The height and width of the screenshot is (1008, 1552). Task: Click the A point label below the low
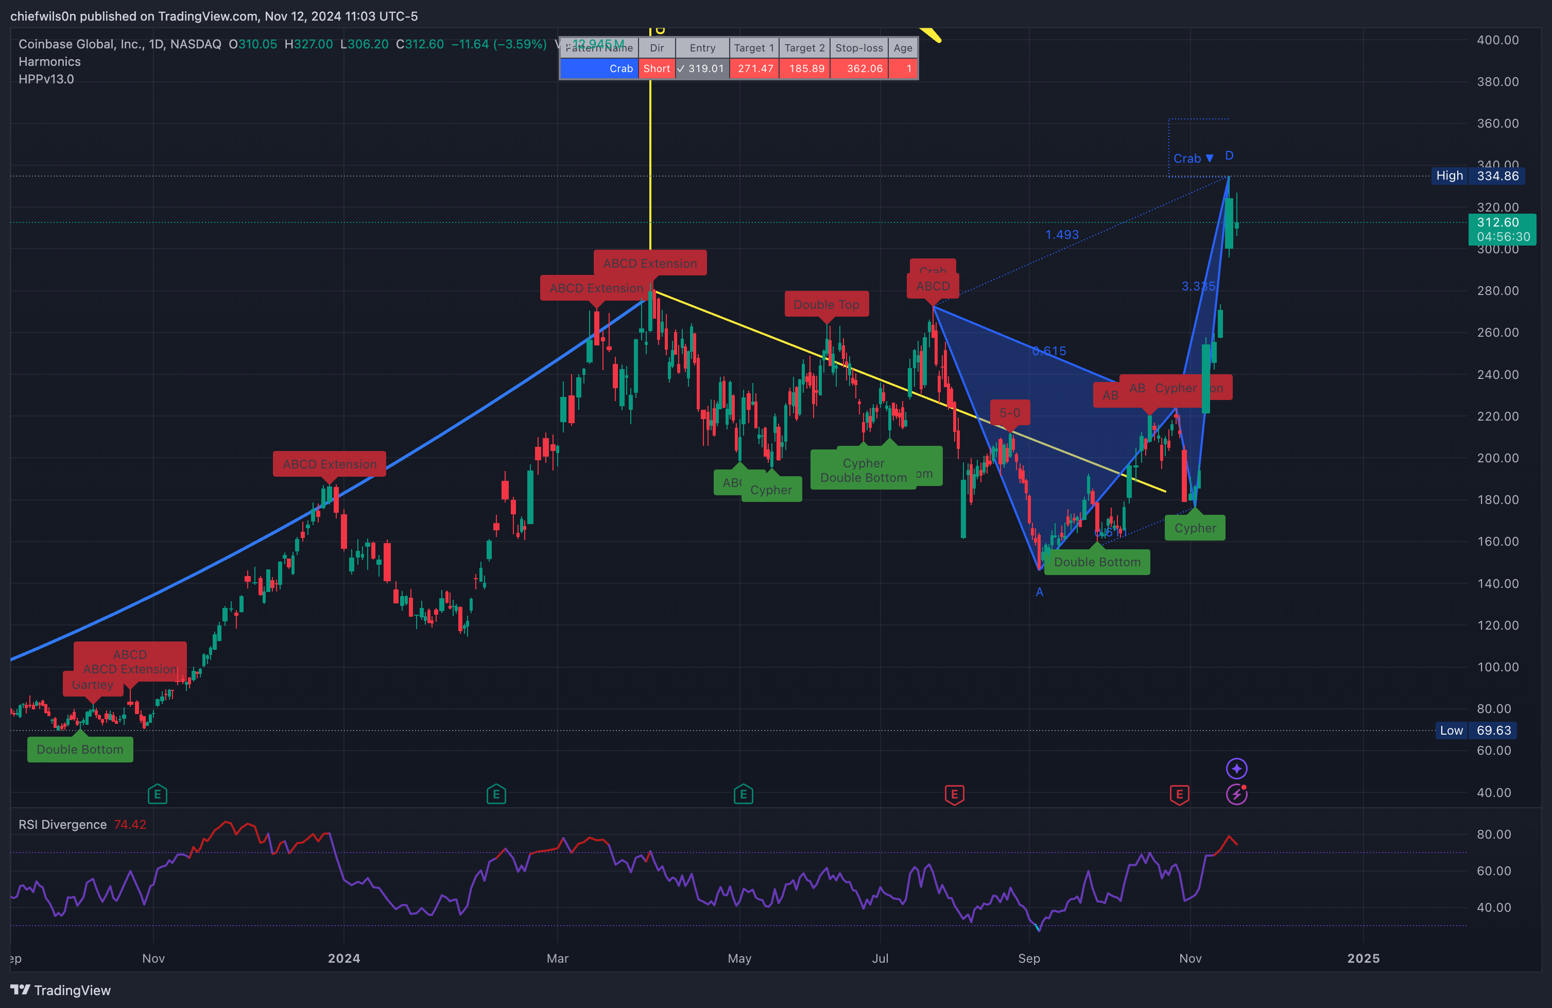tap(1040, 592)
